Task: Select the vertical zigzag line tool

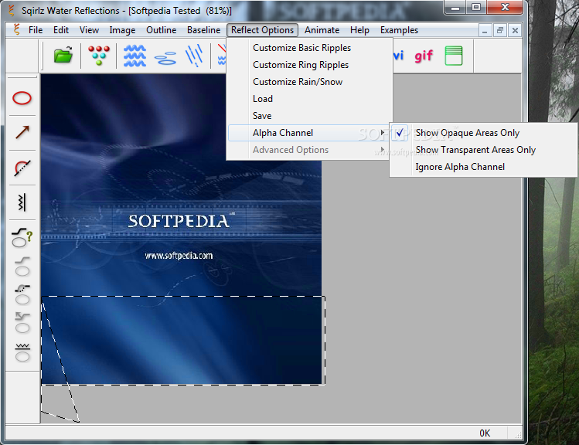Action: click(x=22, y=202)
